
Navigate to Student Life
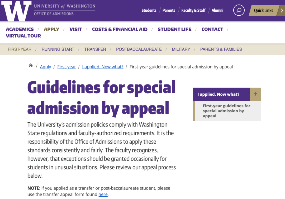click(x=174, y=29)
